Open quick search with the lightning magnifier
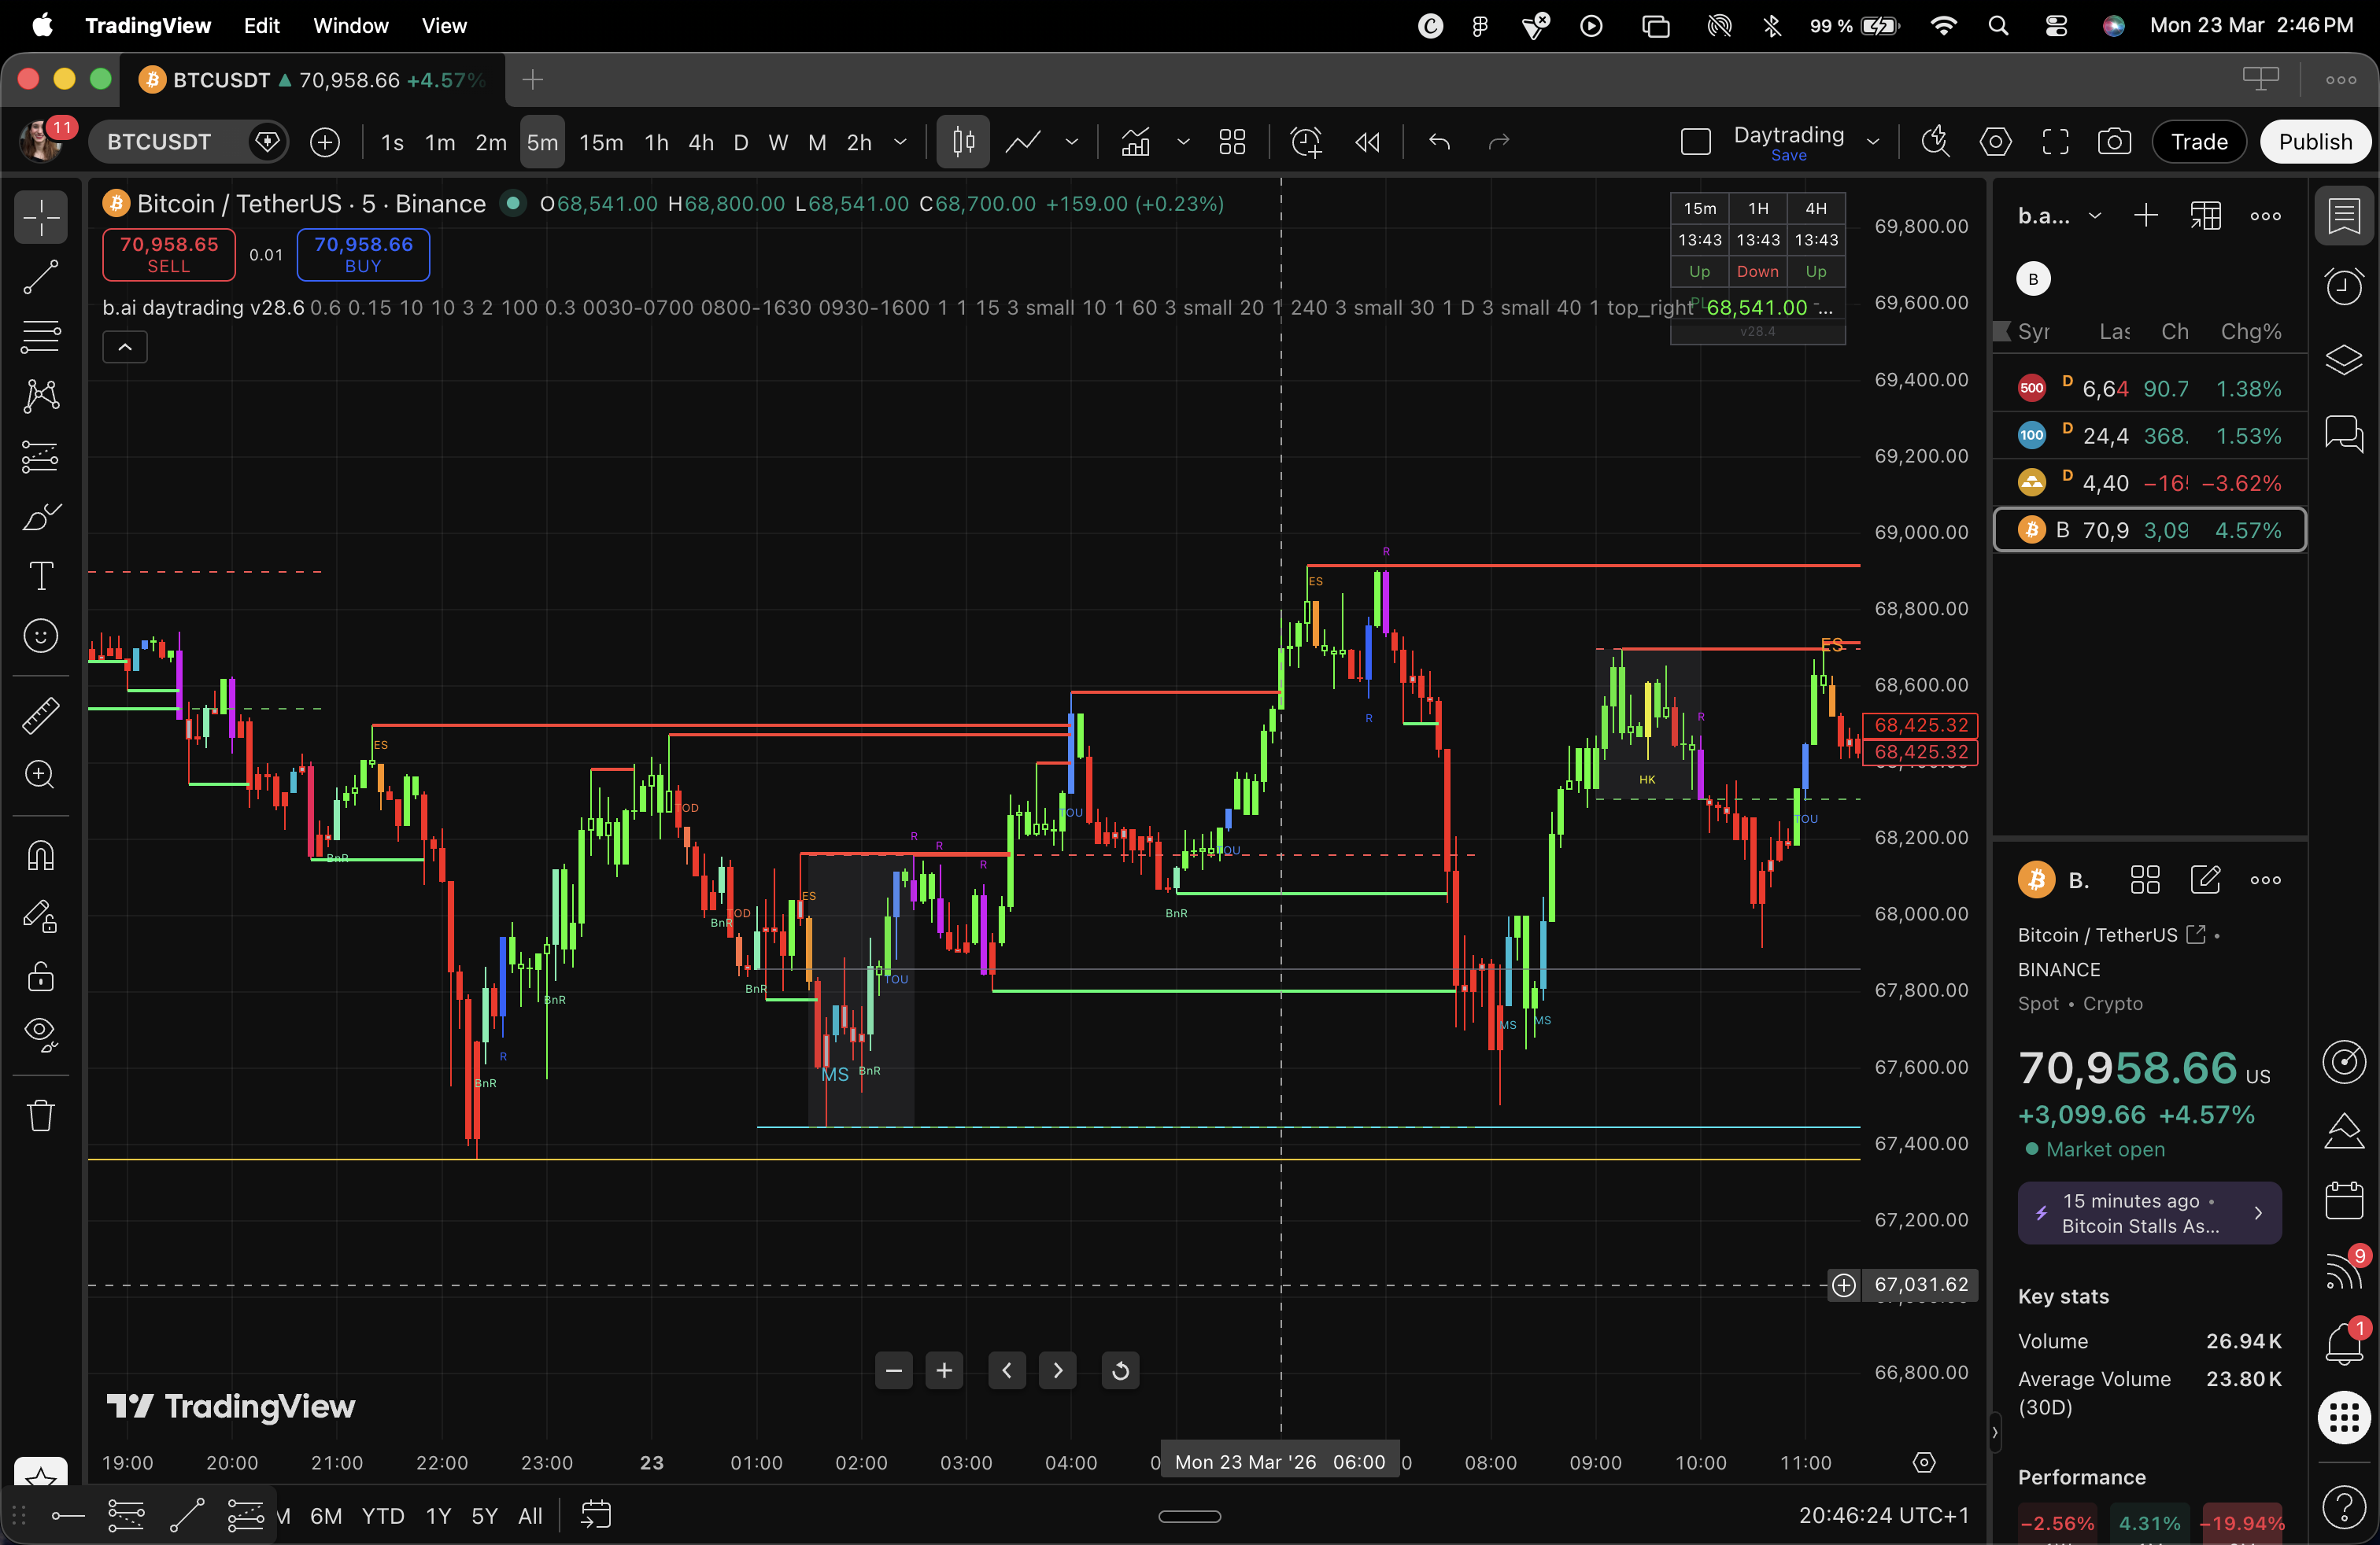This screenshot has width=2380, height=1545. pos(1936,142)
